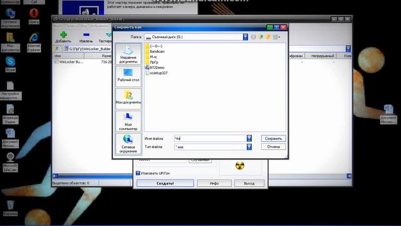Open the ПрГр folder

[152, 62]
